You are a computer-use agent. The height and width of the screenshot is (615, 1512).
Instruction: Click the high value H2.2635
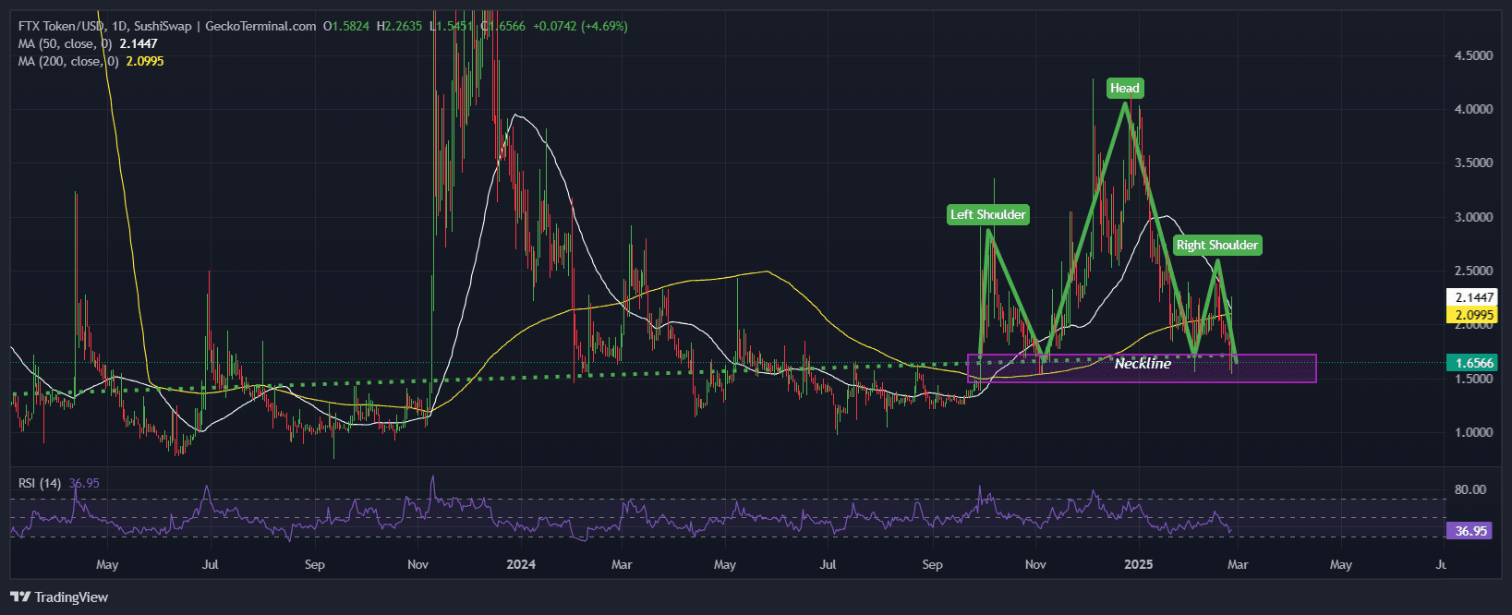(x=399, y=26)
